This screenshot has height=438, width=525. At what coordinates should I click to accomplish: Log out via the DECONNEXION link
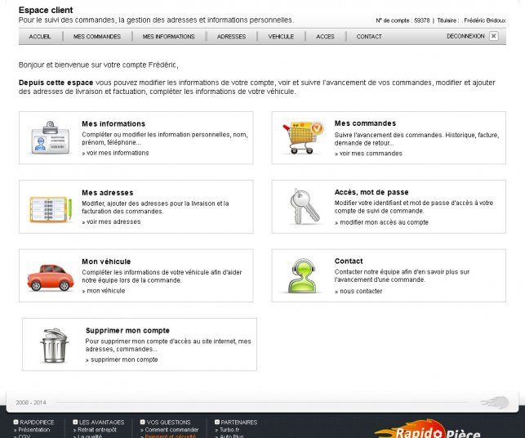click(x=465, y=36)
